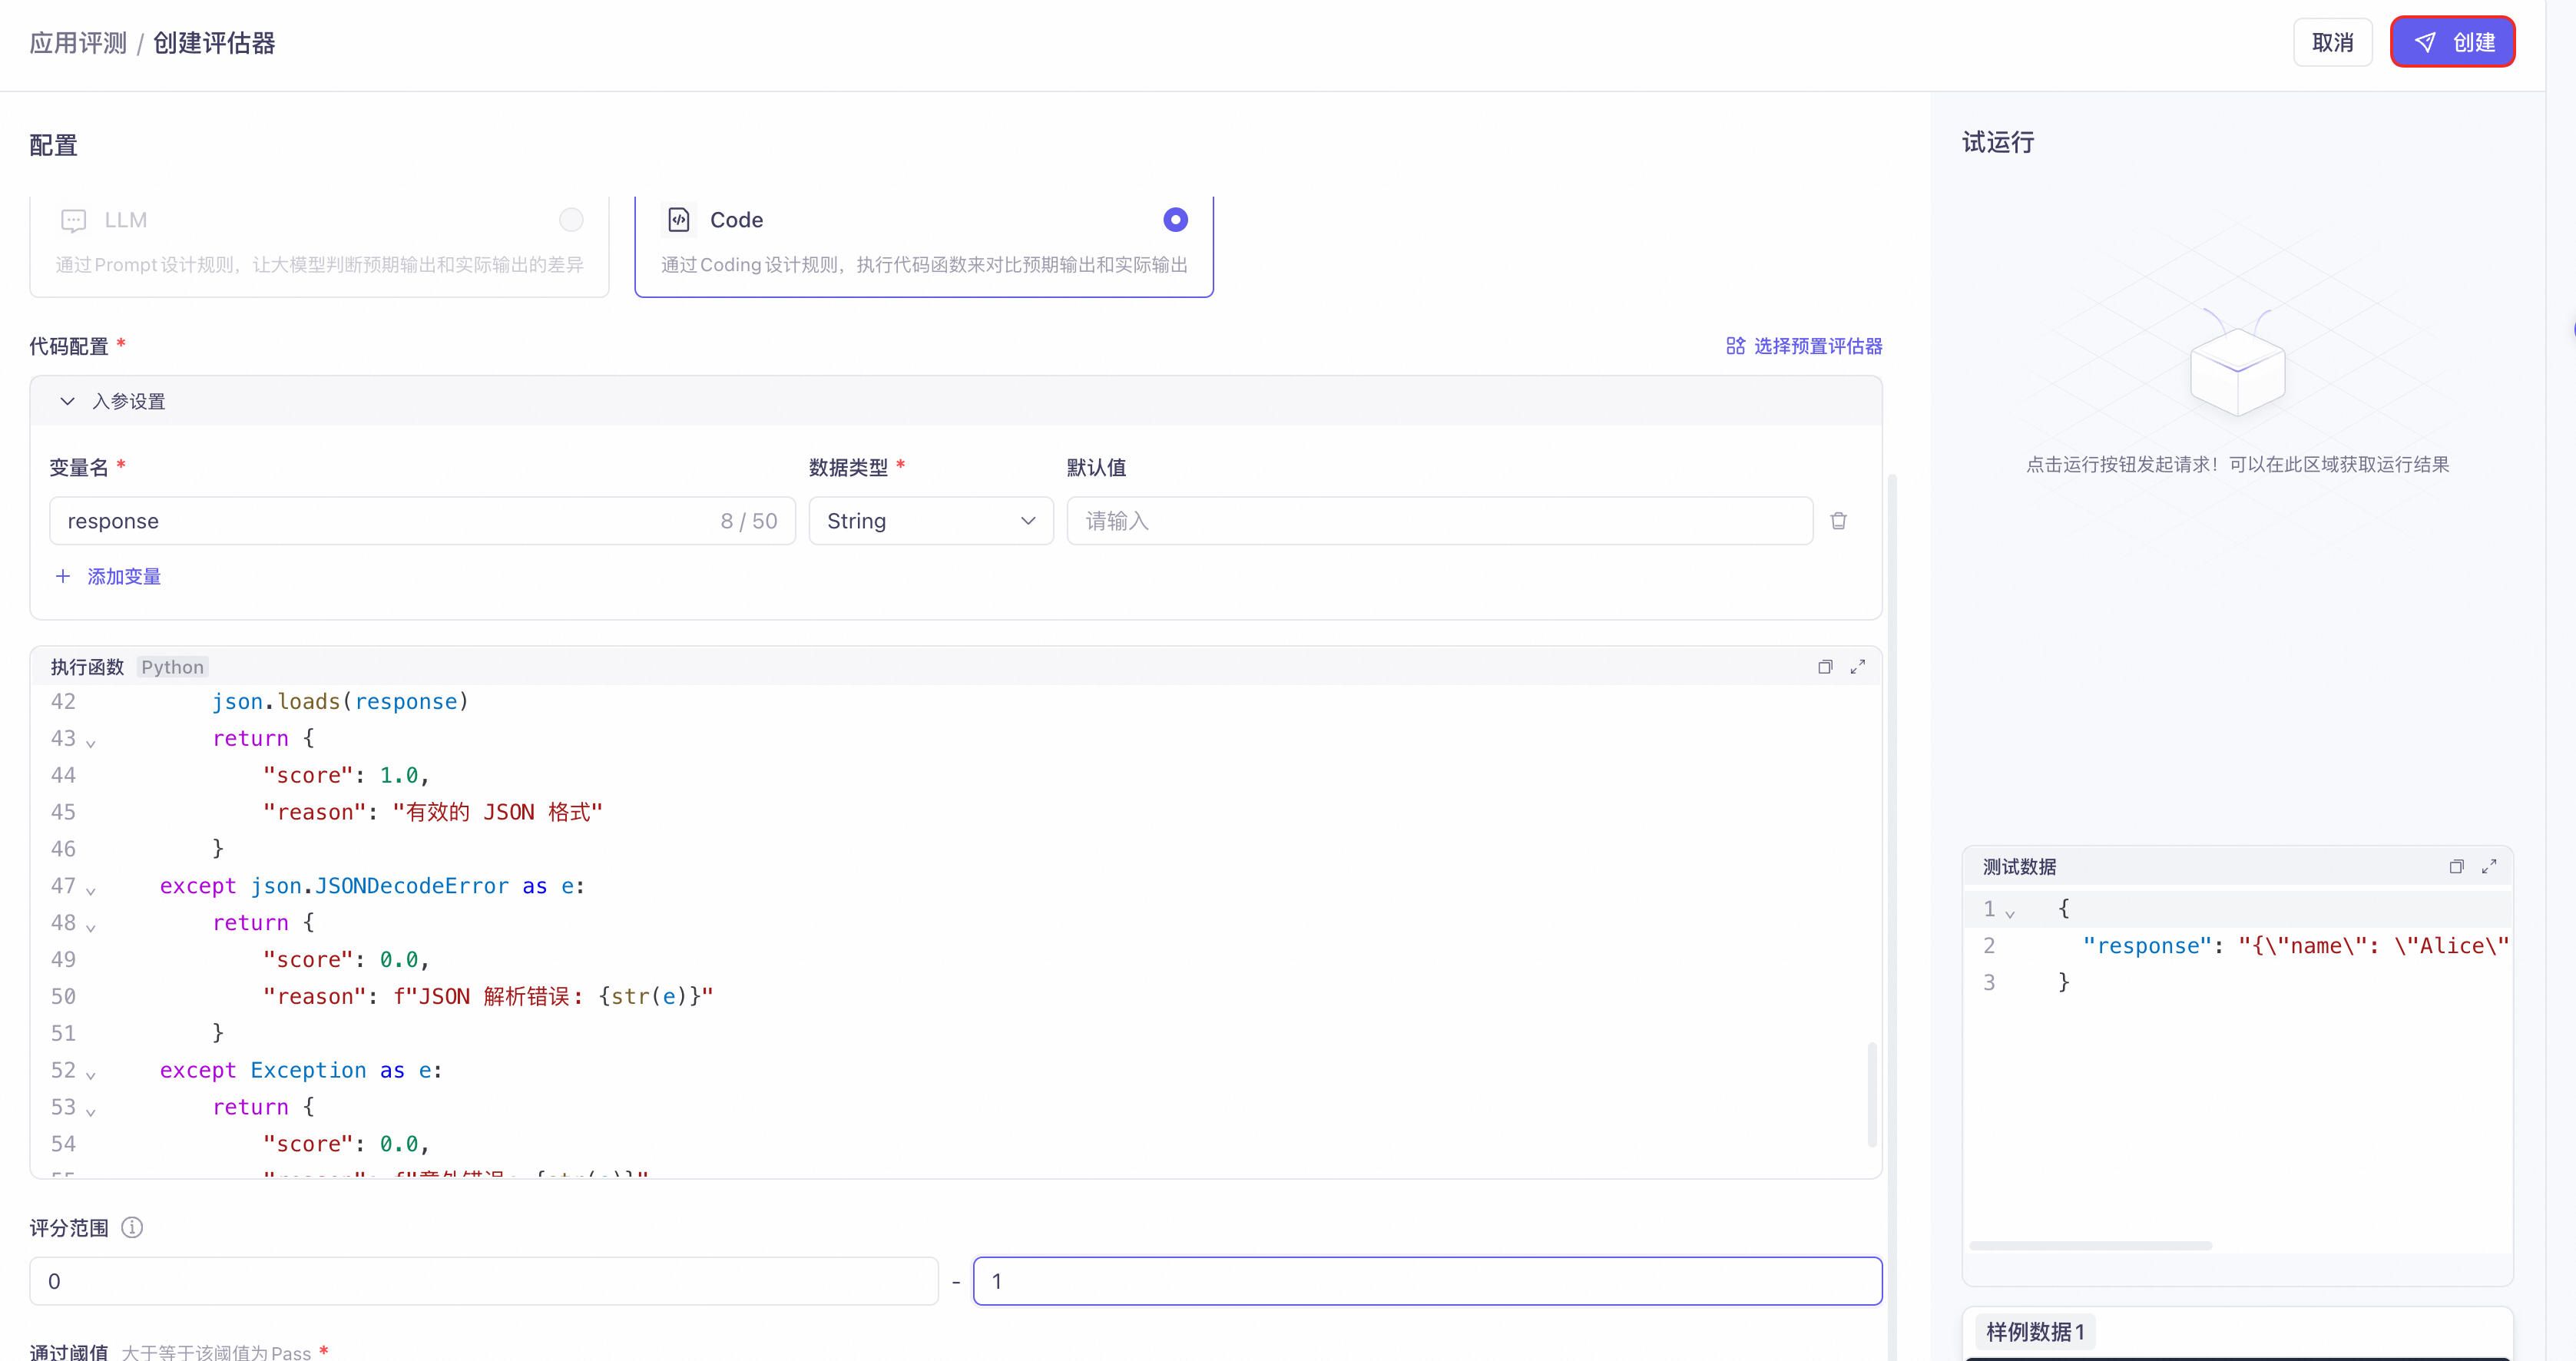
Task: Click the Create button
Action: click(x=2452, y=42)
